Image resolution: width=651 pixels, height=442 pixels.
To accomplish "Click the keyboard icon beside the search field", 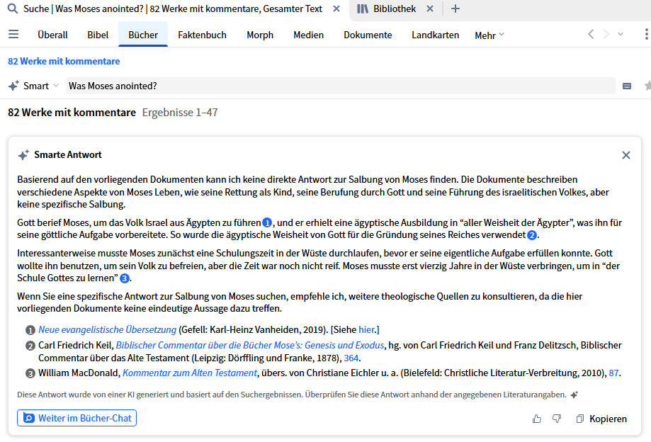I will click(x=626, y=85).
